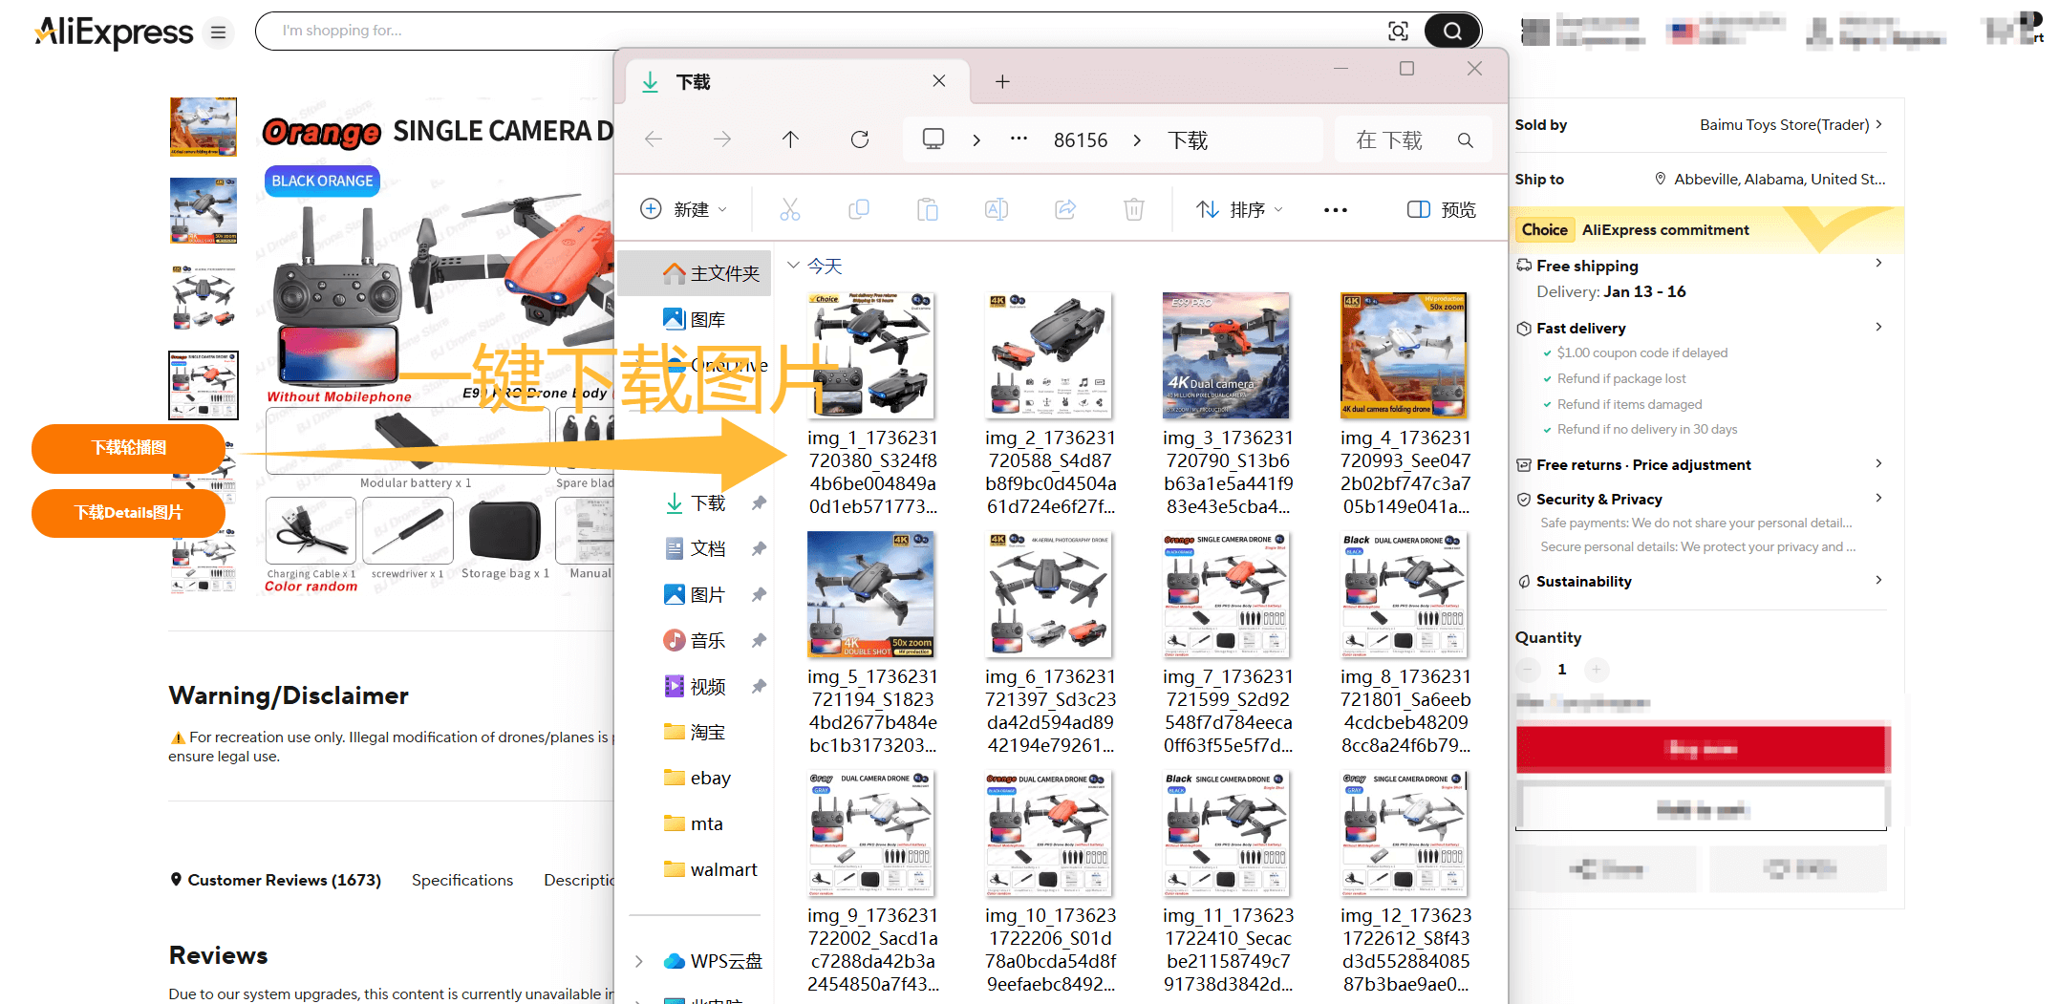Expand Security & Privacy section
Viewport: 2059px width, 1004px height.
pos(1878,498)
